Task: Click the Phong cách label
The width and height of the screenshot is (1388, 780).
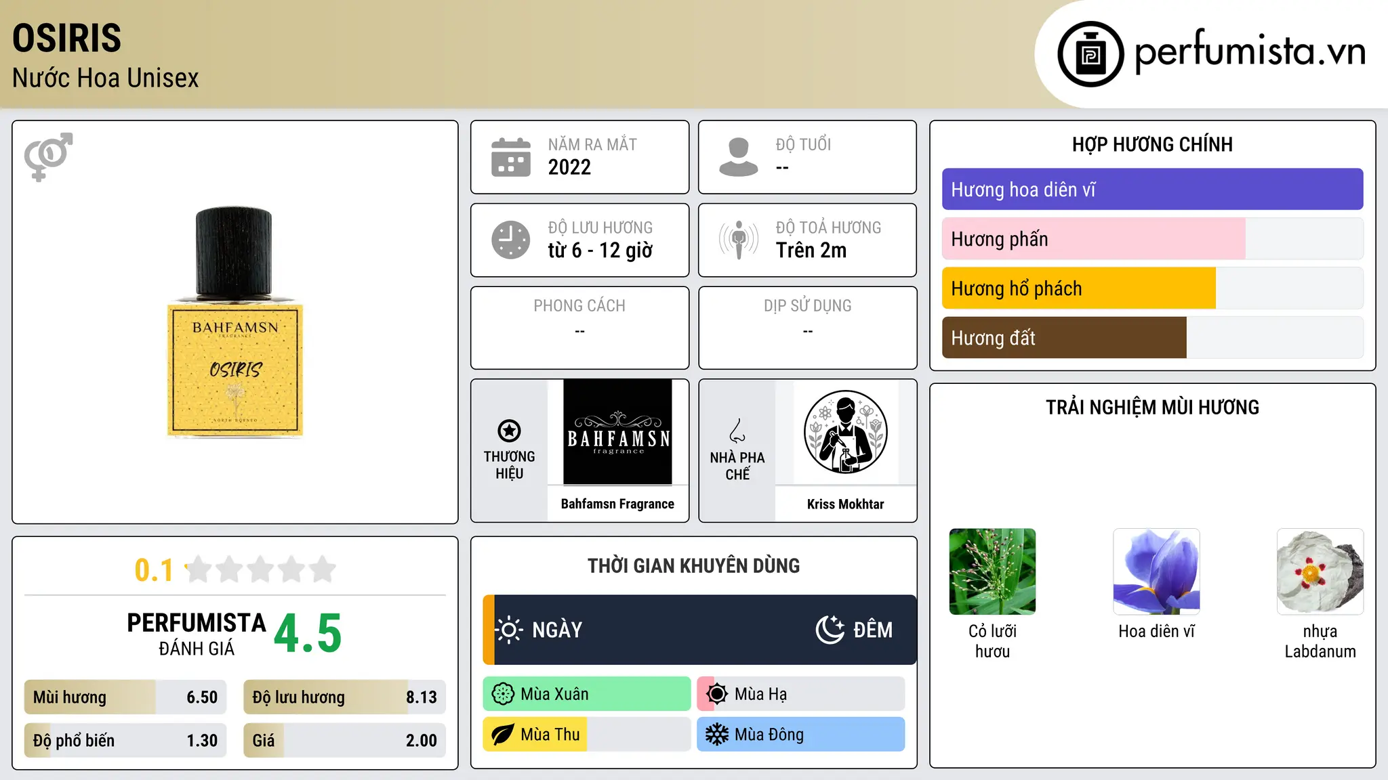Action: point(579,306)
